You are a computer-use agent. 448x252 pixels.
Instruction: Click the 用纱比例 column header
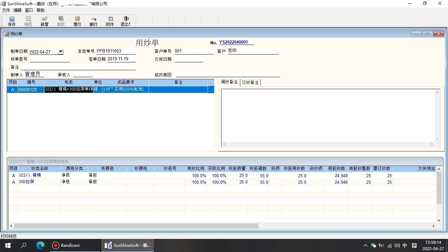196,168
